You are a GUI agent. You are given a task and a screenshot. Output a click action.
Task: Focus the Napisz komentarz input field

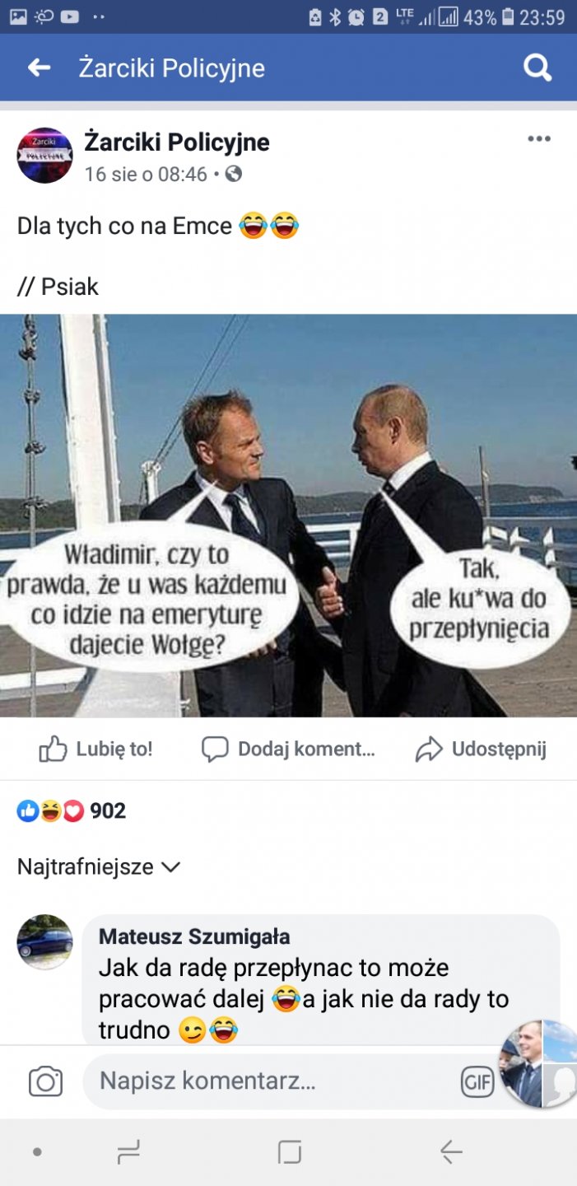pos(272,1081)
